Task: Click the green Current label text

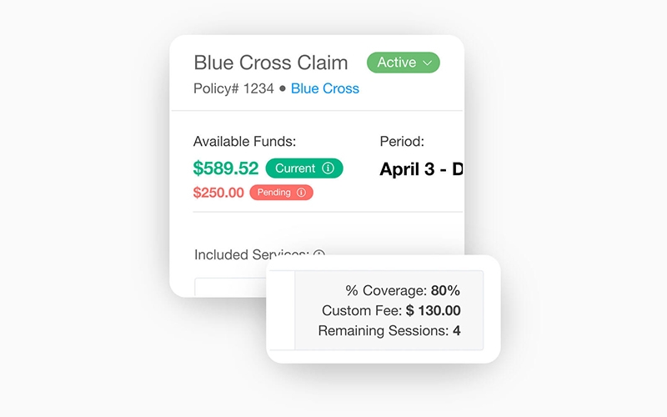Action: (295, 168)
